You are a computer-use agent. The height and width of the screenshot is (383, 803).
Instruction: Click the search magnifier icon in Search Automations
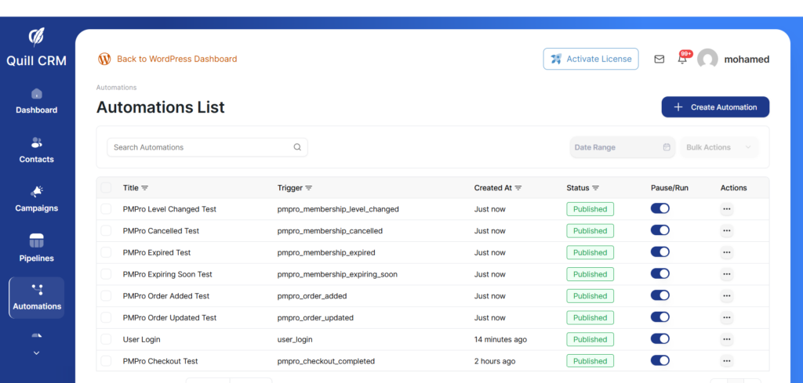click(x=297, y=147)
